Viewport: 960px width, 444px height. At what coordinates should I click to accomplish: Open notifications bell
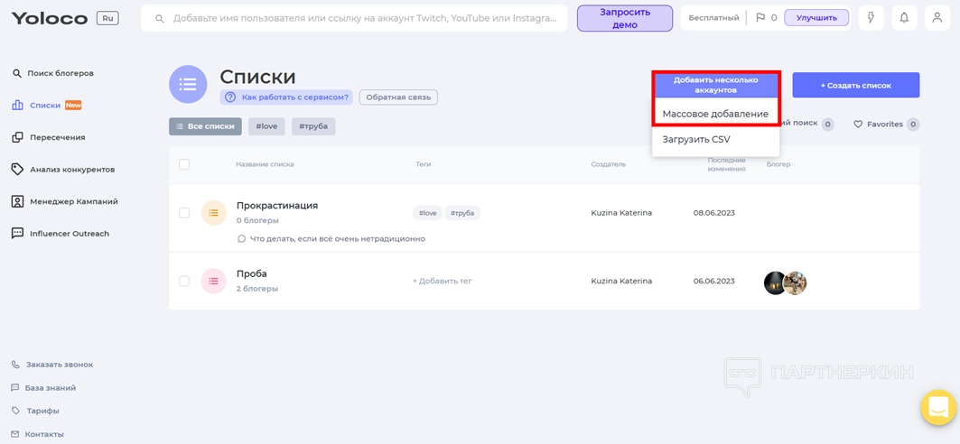pyautogui.click(x=904, y=18)
